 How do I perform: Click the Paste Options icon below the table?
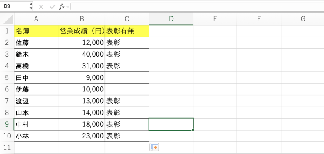point(154,147)
